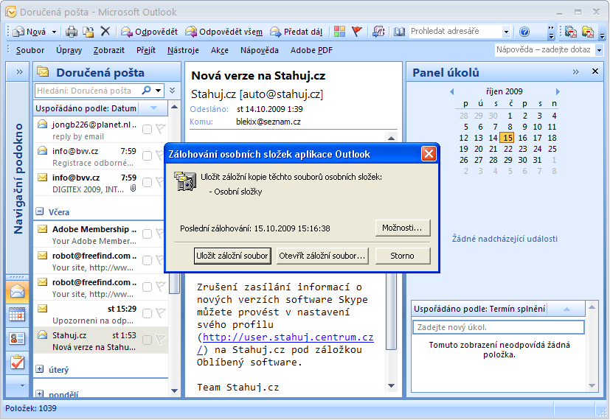Click the Nápověda zadejte dotaz help box
610x420 pixels.
click(x=544, y=49)
